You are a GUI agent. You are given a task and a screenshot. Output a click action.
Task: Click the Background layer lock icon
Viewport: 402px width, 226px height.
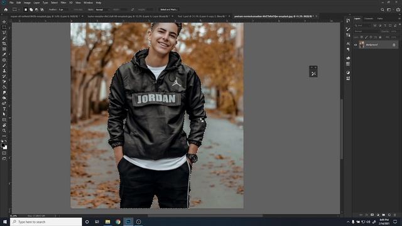coord(394,45)
